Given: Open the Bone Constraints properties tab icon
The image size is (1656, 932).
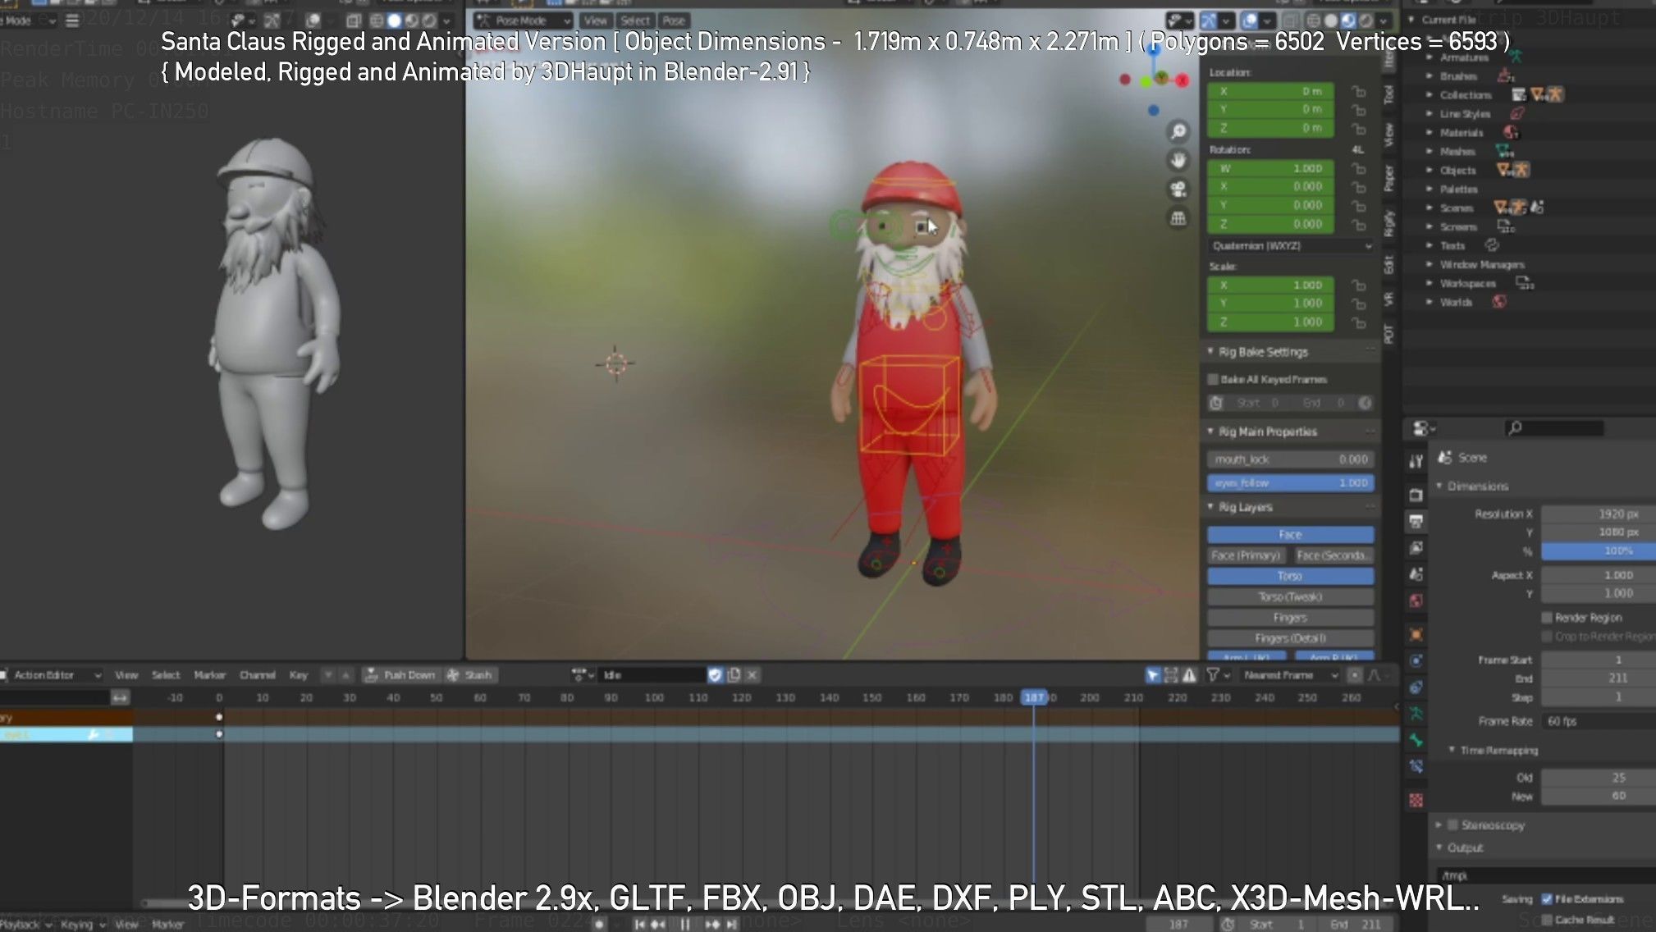Looking at the screenshot, I should point(1416,766).
